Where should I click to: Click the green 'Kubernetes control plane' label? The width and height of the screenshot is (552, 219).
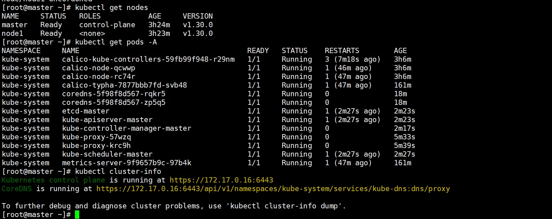(53, 180)
